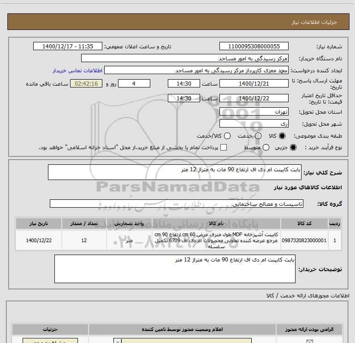Toggle the اسناد خزانه اسلامی payment checkbox
The image size is (355, 343).
point(224,147)
